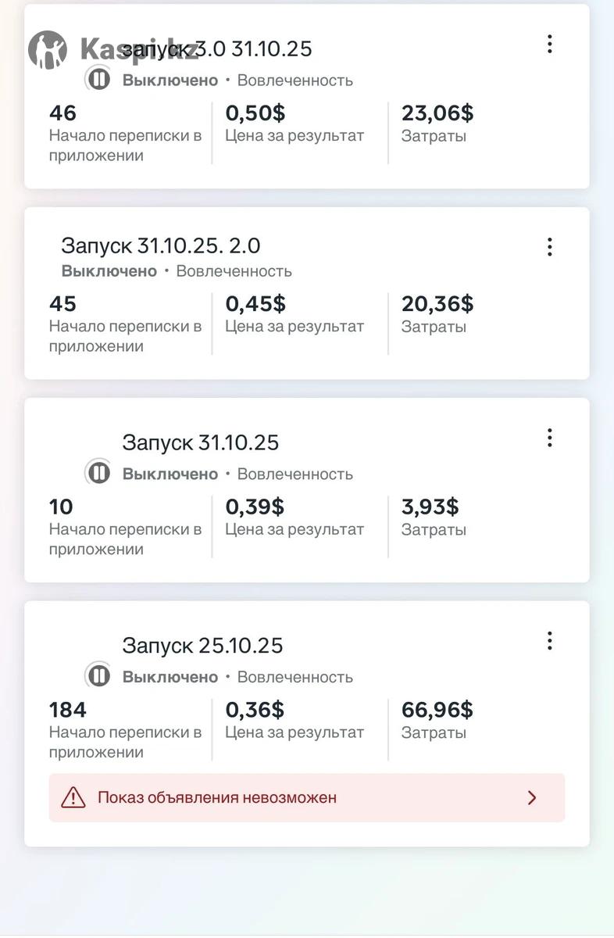The image size is (614, 938).
Task: Toggle pause status on запуск 3.0 31.10.25
Action: [98, 79]
